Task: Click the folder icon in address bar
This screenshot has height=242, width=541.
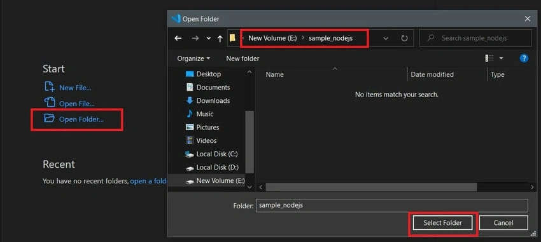Action: 232,38
